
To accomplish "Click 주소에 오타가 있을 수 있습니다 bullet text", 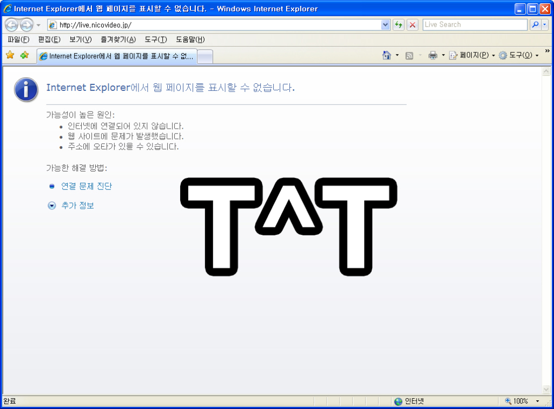I will (x=123, y=147).
